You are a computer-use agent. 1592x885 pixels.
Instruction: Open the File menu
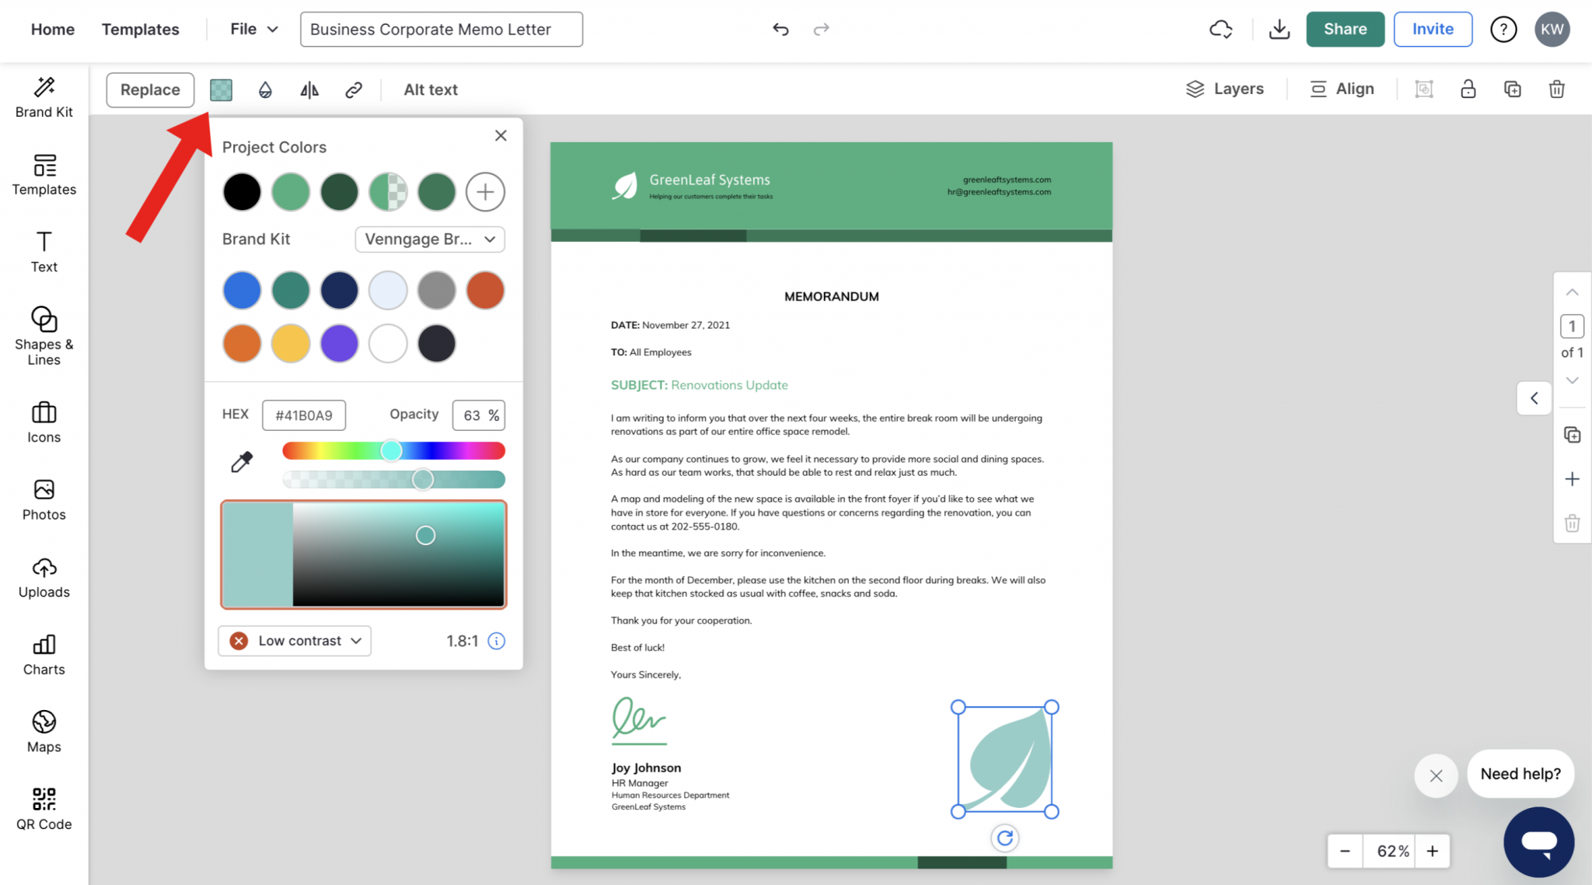click(x=251, y=29)
